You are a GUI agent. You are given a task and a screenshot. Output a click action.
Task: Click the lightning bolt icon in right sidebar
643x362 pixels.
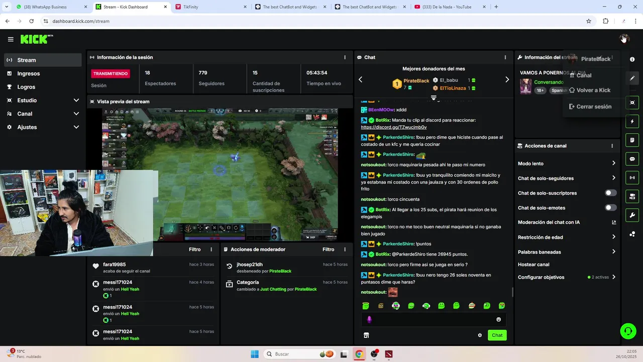632,122
